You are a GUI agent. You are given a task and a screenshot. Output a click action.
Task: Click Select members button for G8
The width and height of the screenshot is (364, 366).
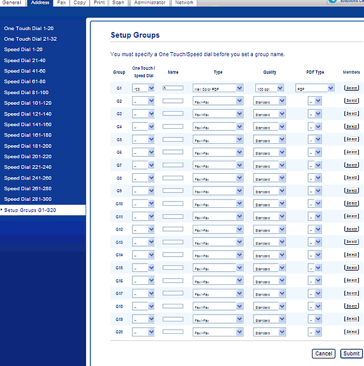(x=351, y=178)
